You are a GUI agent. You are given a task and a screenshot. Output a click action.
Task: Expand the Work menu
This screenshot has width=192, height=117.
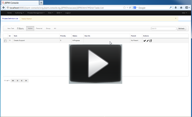click(x=51, y=13)
